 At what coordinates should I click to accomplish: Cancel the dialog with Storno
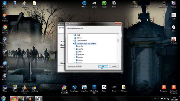(114, 67)
